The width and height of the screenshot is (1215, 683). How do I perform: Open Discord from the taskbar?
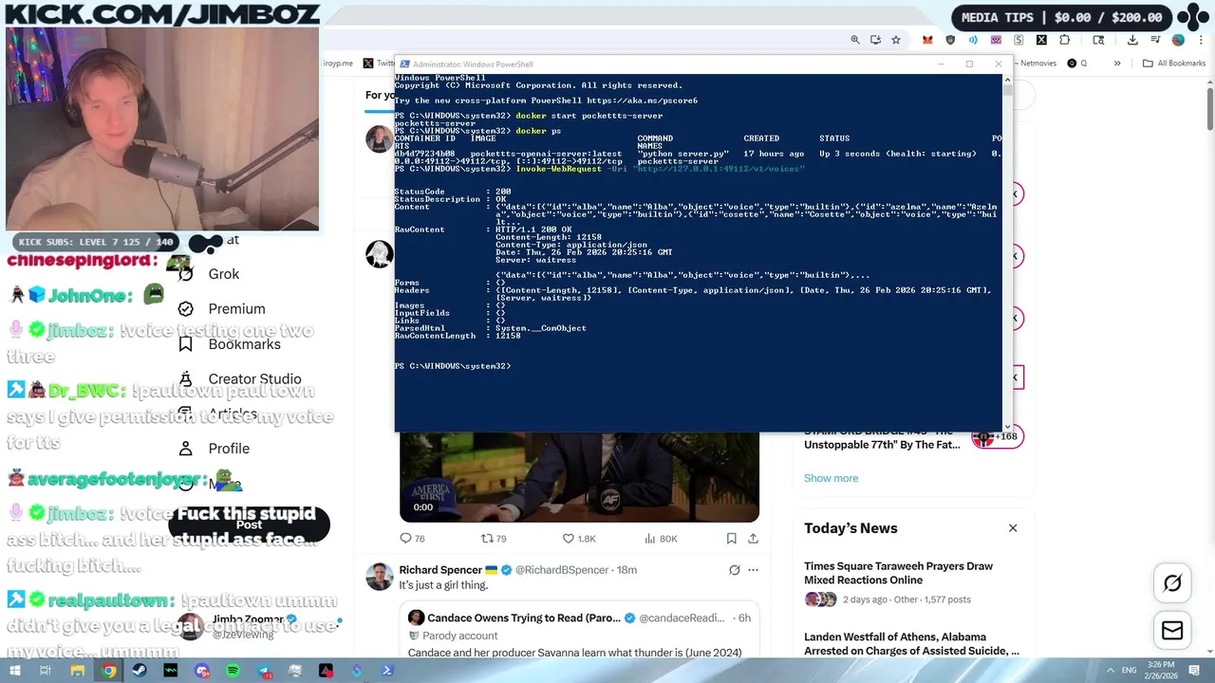(x=202, y=671)
